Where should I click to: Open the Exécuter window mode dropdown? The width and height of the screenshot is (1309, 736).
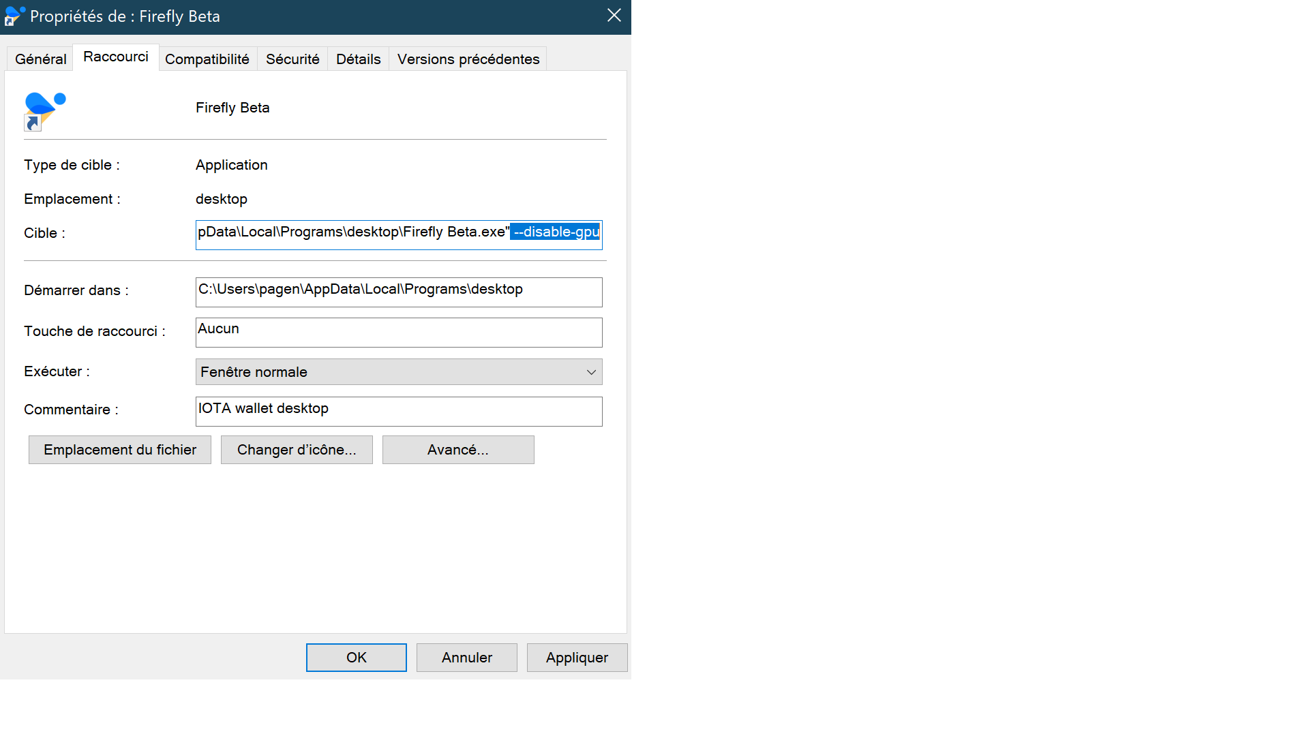[399, 371]
